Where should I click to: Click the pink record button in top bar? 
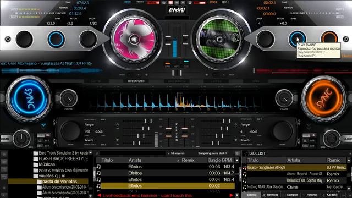coord(170,3)
